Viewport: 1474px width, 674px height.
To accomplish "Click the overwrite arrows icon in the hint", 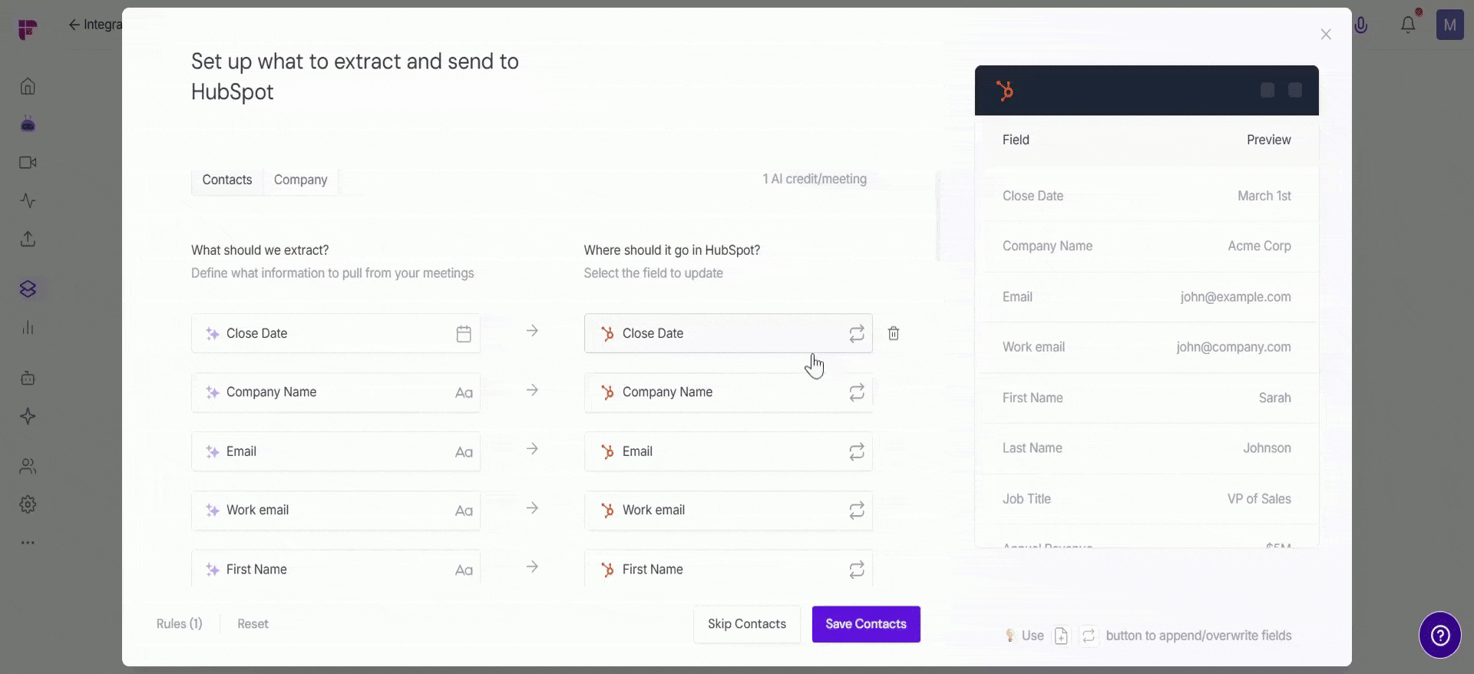I will pyautogui.click(x=1089, y=636).
